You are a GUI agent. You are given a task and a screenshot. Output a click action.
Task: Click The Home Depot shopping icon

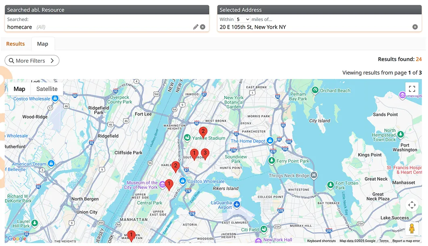pos(270,140)
